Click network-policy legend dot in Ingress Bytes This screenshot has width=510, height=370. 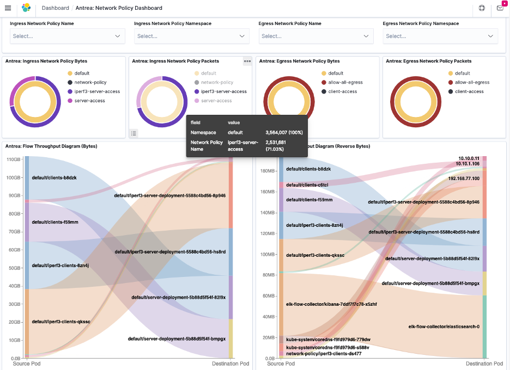point(70,83)
